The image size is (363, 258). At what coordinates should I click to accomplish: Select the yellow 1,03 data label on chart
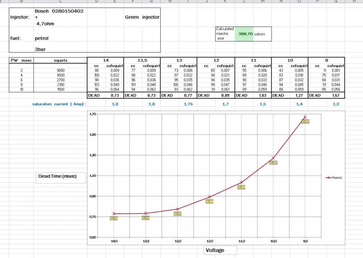click(241, 187)
